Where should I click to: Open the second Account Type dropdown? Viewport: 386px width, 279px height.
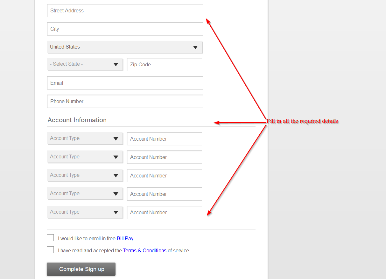pos(85,157)
